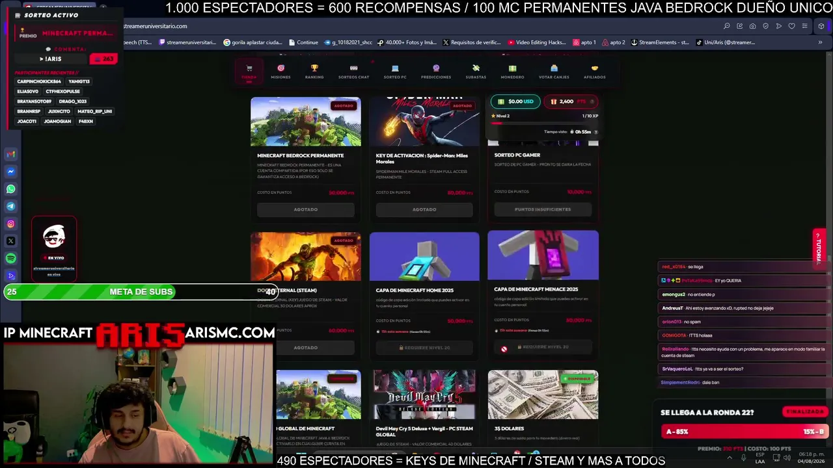This screenshot has height=468, width=833.
Task: Click the shield icon in address bar
Action: tap(766, 26)
